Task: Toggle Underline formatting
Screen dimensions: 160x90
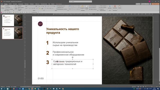Action: point(29,8)
